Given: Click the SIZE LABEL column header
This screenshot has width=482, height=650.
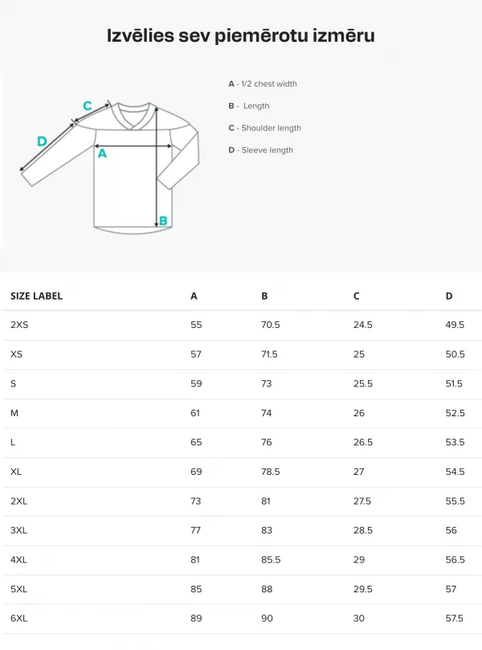Looking at the screenshot, I should tap(36, 296).
